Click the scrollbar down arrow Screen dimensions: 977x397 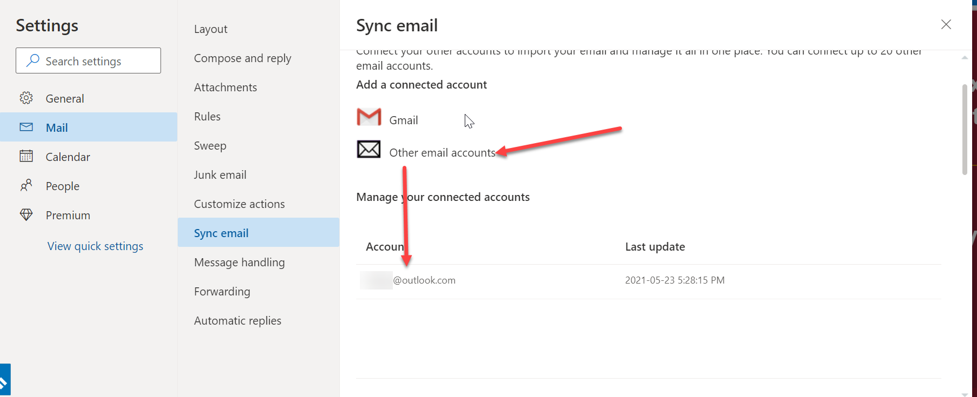click(965, 394)
